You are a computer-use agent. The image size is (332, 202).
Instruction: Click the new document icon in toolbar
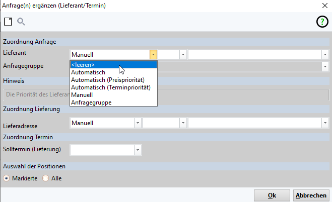point(8,21)
